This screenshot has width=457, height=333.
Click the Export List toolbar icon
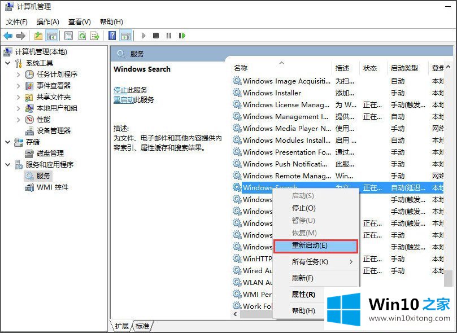click(x=95, y=36)
